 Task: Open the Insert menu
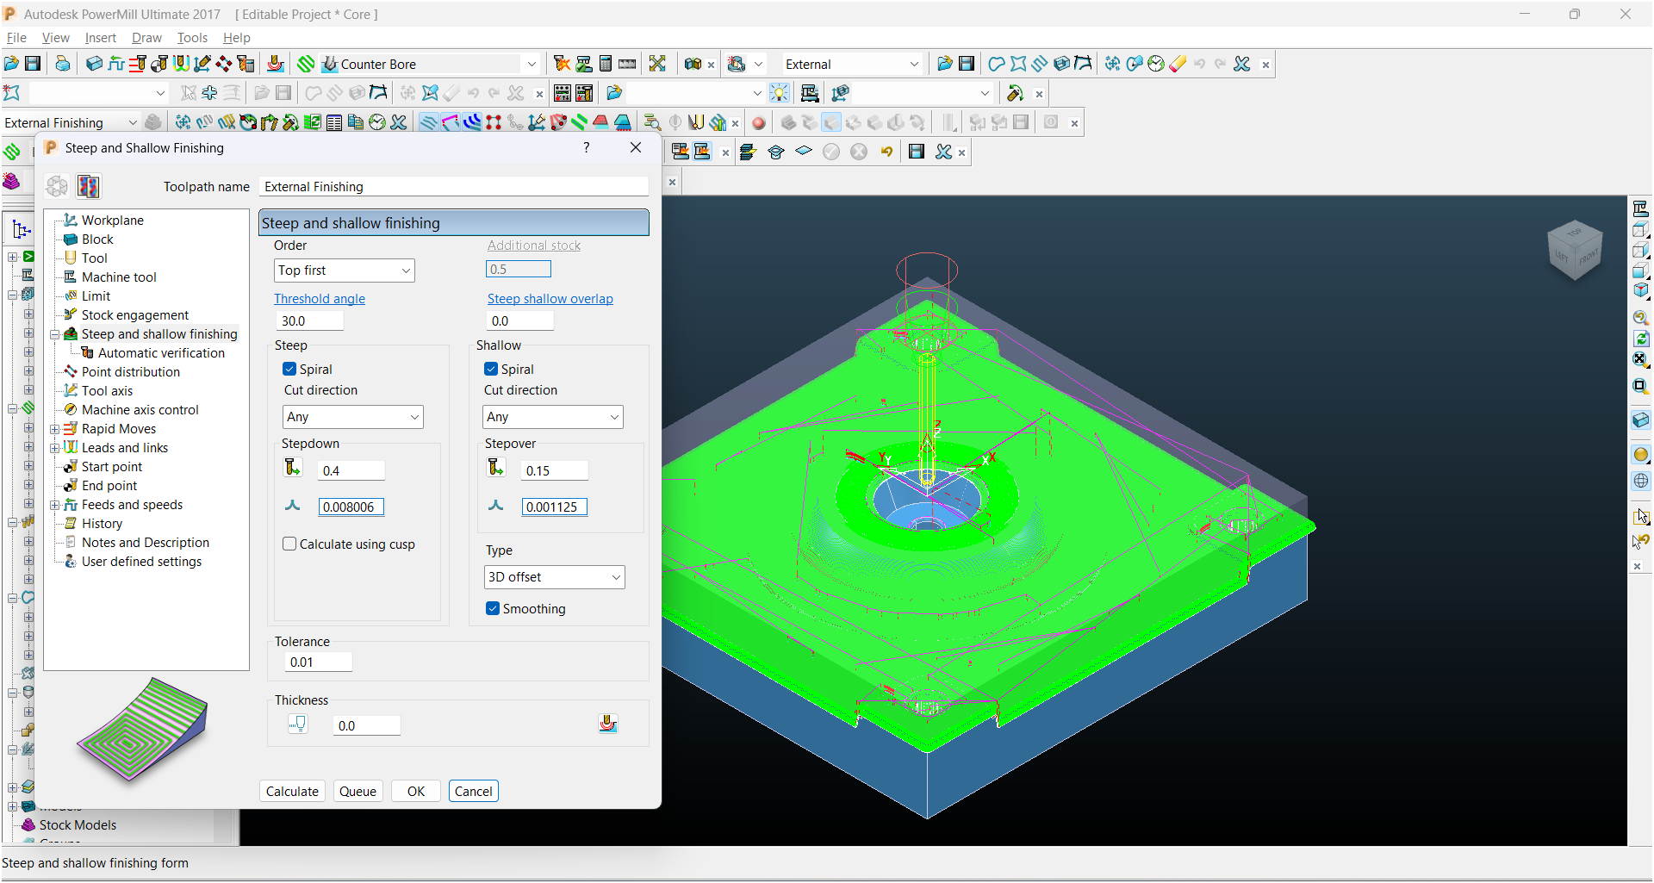[100, 38]
